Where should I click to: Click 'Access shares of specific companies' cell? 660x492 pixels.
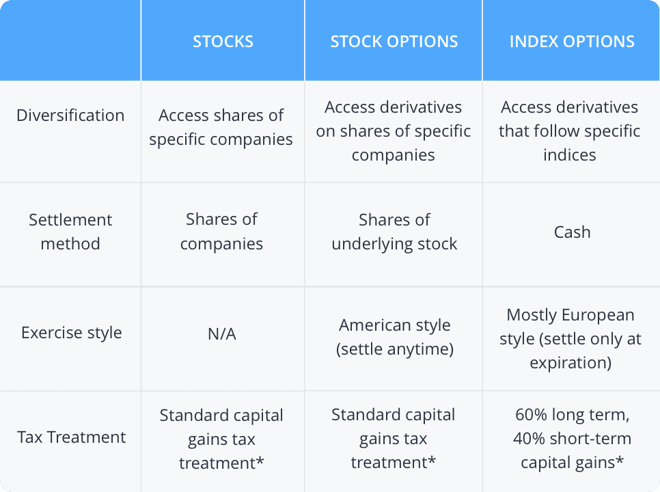pyautogui.click(x=221, y=127)
